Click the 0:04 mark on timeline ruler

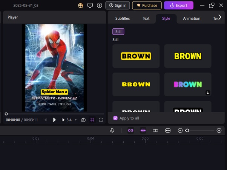90,139
